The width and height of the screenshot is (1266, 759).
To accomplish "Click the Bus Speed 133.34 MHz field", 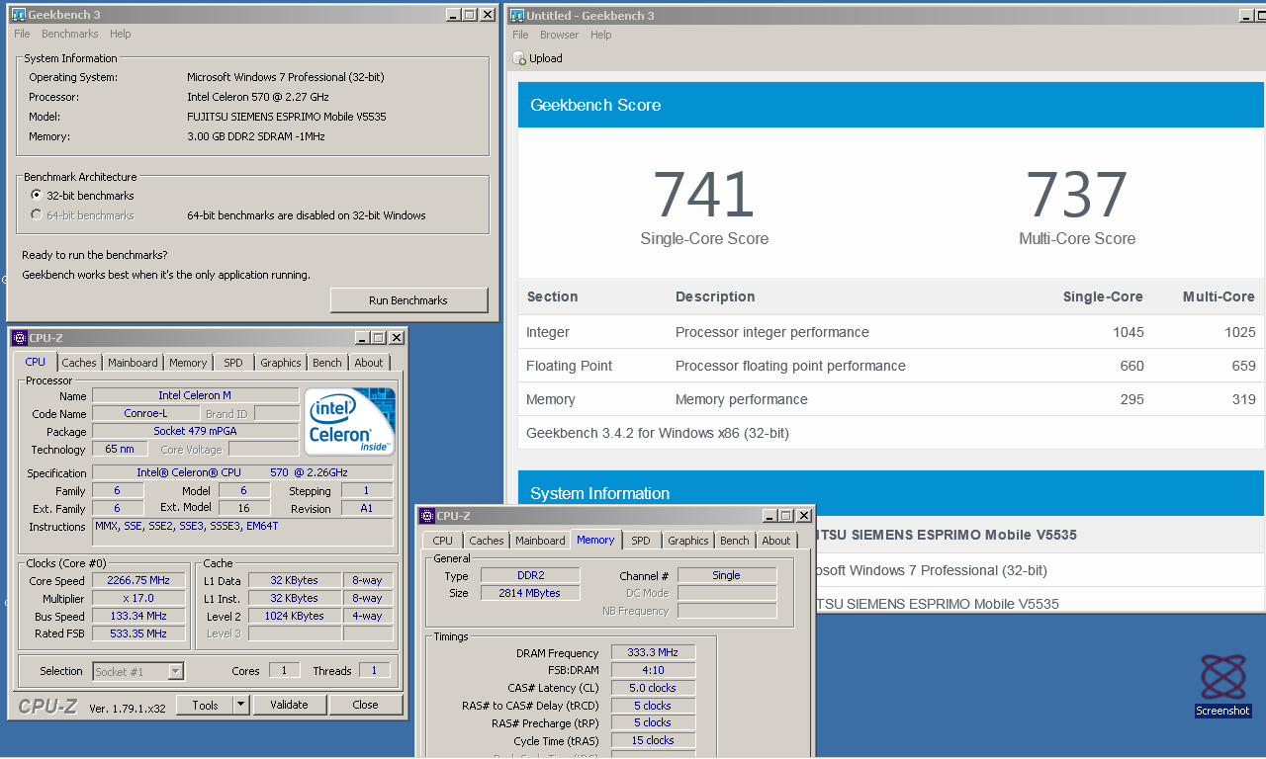I will point(138,617).
